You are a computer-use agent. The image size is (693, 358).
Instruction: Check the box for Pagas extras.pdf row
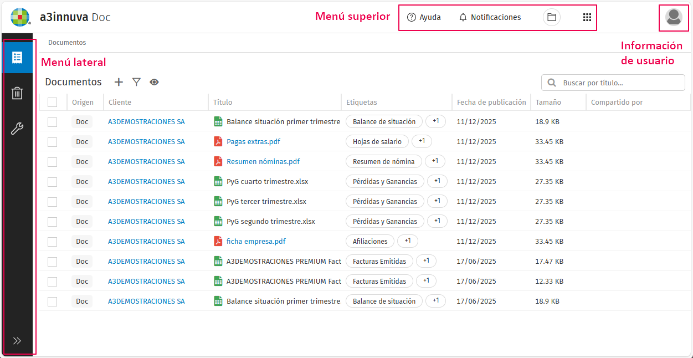tap(53, 142)
